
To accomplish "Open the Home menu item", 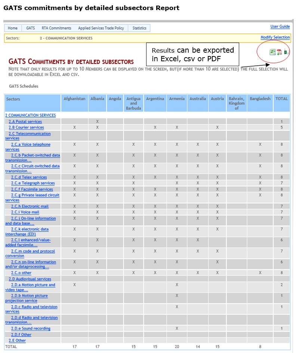I will tap(13, 28).
